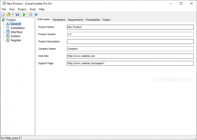Select Interface in the project tree
The width and height of the screenshot is (197, 140).
[16, 32]
